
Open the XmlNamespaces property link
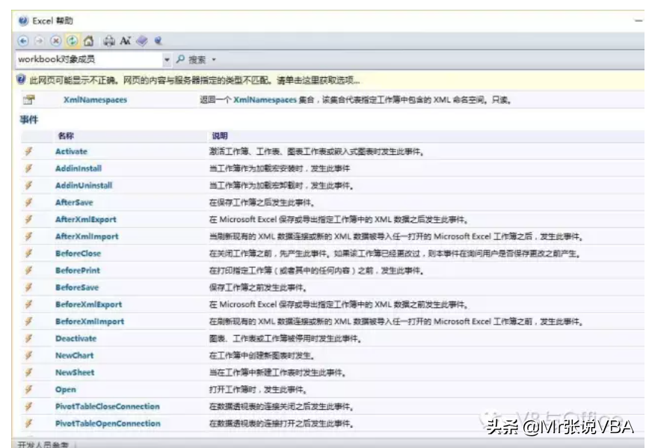point(95,99)
